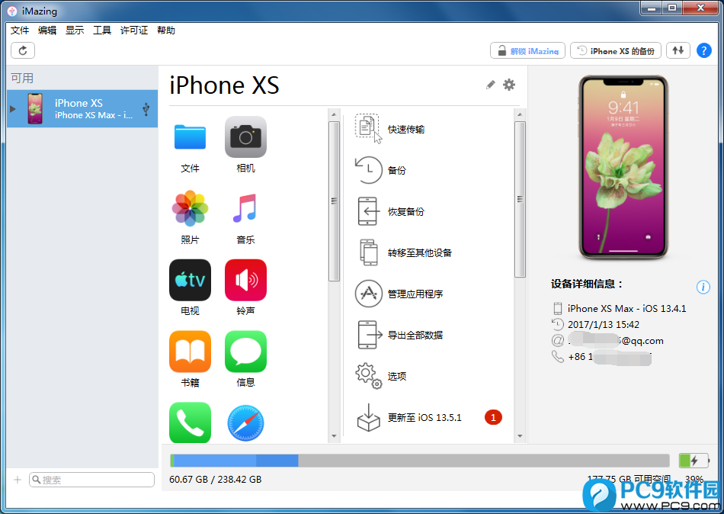Start a backup with the 备份 icon
The width and height of the screenshot is (724, 514).
pos(368,170)
